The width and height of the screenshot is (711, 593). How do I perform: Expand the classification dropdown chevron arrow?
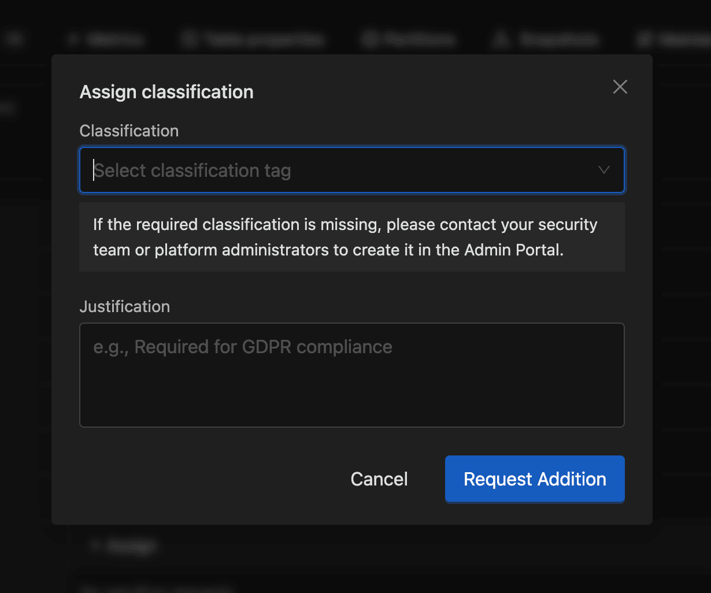click(x=603, y=170)
